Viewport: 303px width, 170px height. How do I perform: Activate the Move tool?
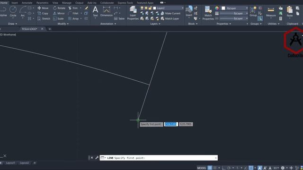[x=43, y=8]
